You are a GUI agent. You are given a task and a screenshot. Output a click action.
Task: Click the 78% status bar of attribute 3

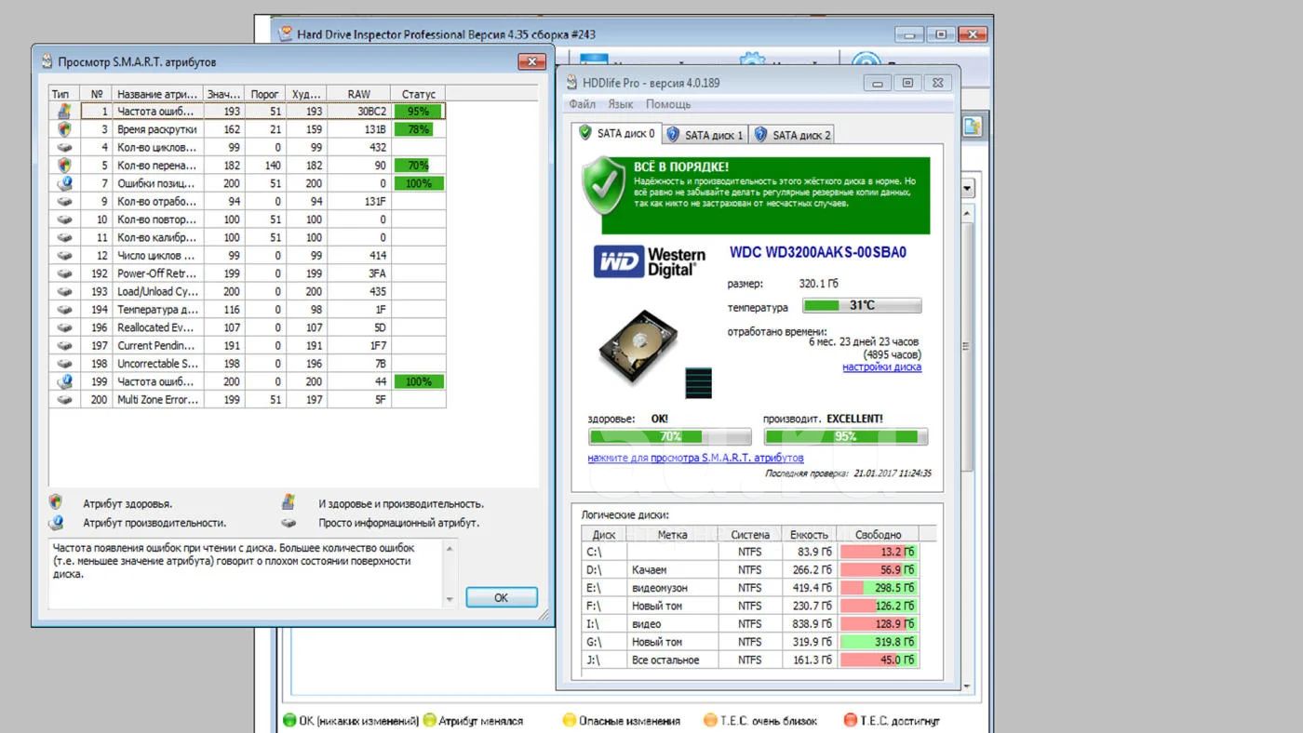(x=418, y=129)
